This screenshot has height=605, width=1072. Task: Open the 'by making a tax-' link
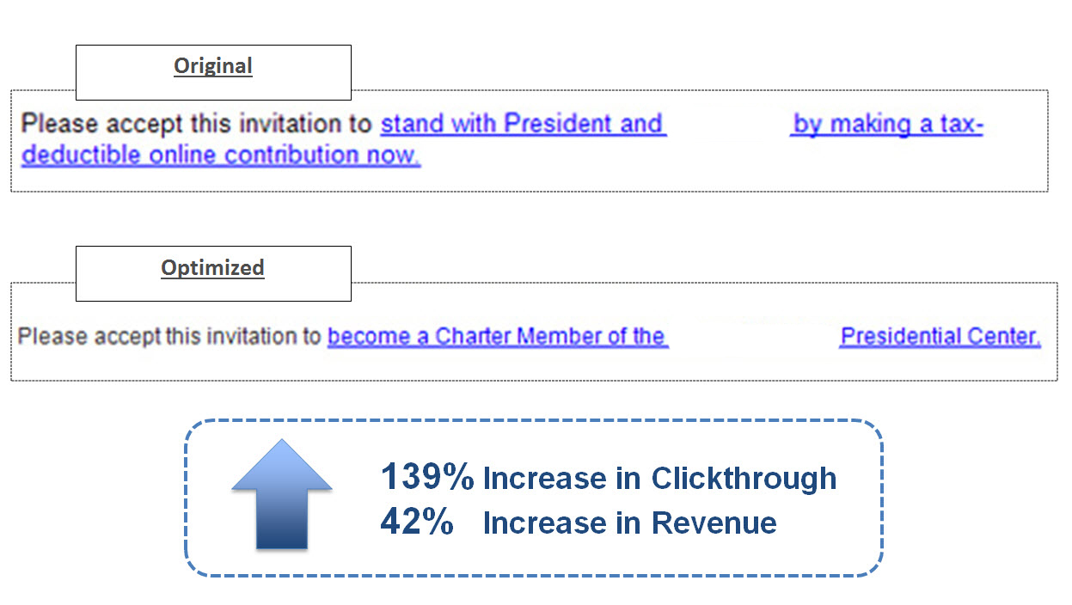click(887, 125)
